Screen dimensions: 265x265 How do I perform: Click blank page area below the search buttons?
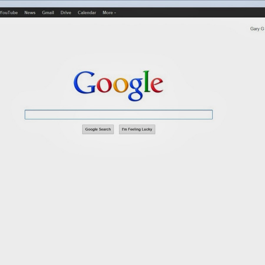(132, 200)
